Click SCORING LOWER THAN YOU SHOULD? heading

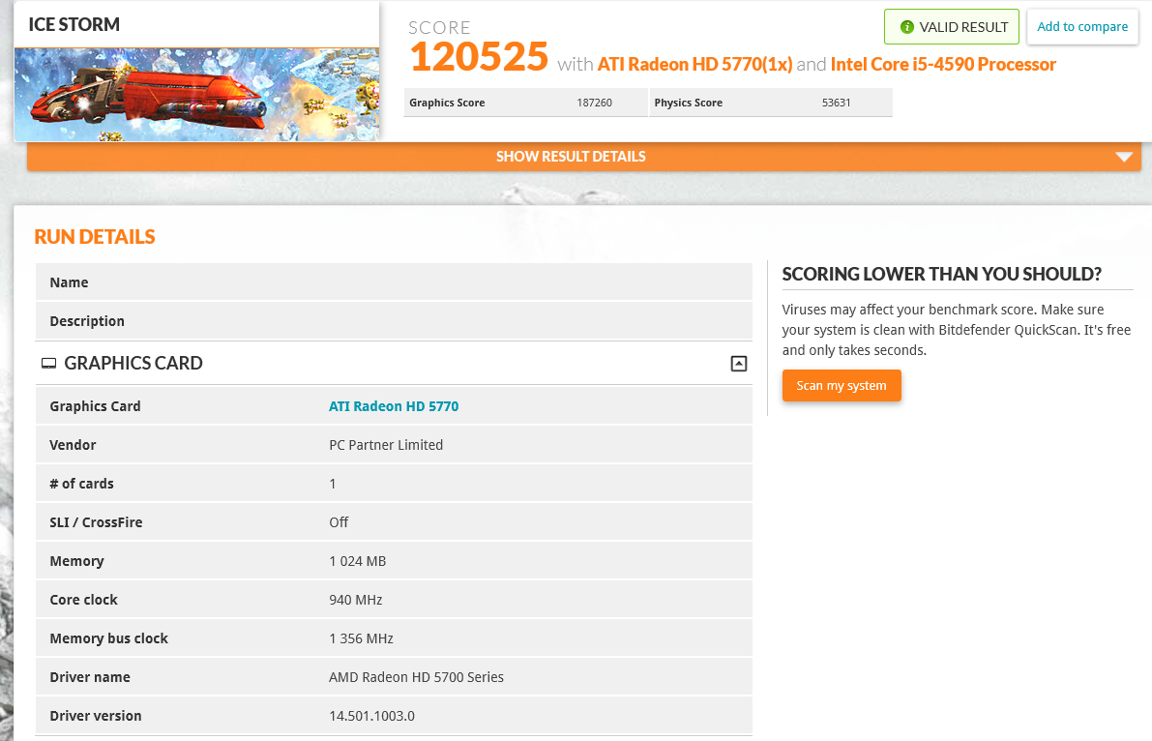pyautogui.click(x=942, y=274)
